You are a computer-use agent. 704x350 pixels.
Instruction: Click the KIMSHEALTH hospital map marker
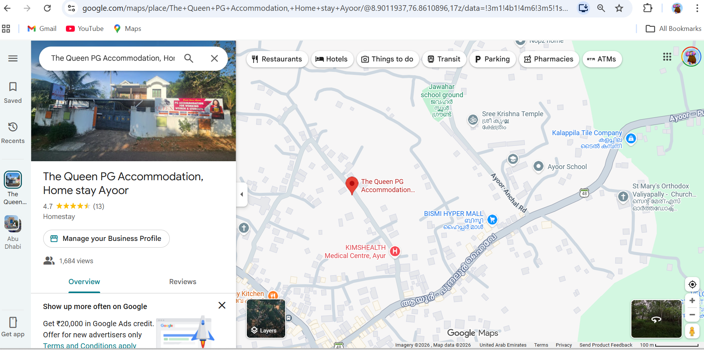395,251
